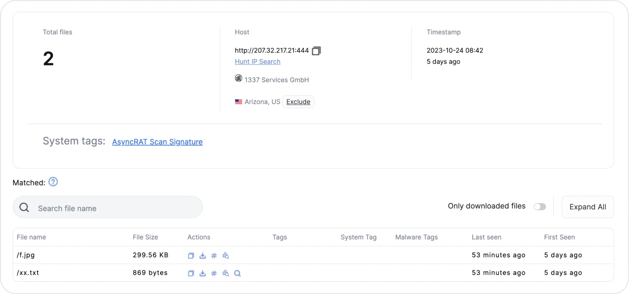This screenshot has height=294, width=629.
Task: Enable the Only downloaded files toggle
Action: click(x=540, y=206)
